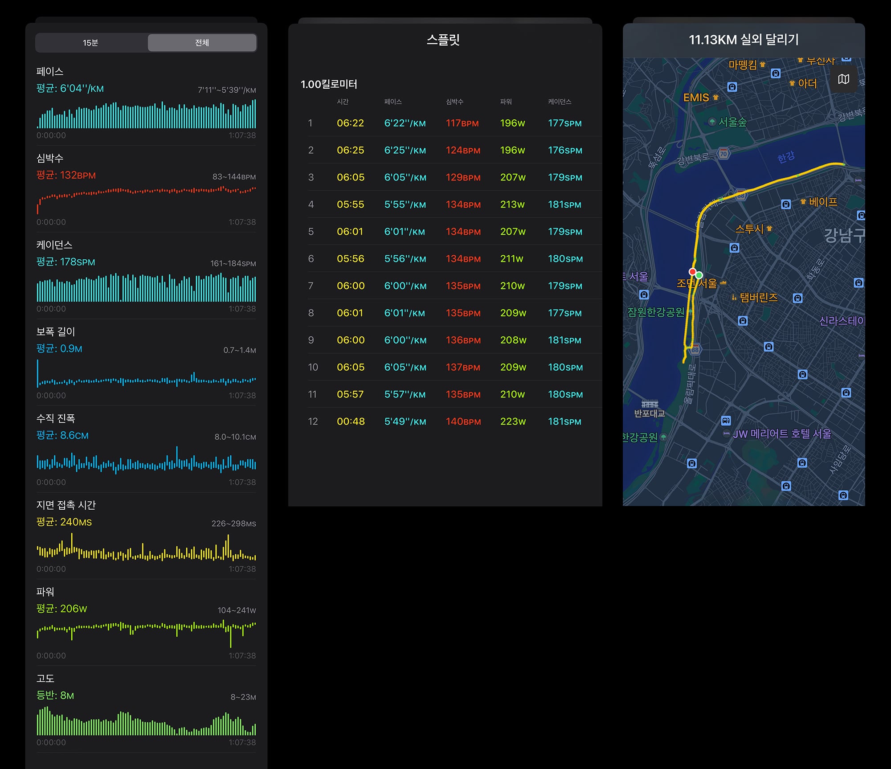The width and height of the screenshot is (891, 769).
Task: Select split row 12 at 00:48
Action: pyautogui.click(x=454, y=421)
